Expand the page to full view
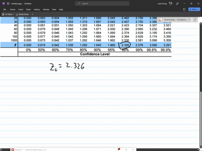The image size is (202, 151). (x=195, y=20)
